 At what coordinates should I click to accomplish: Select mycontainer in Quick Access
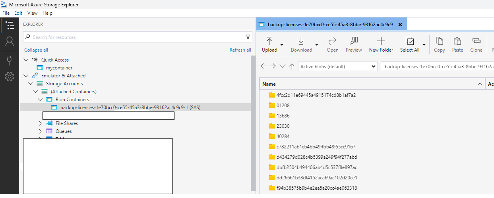(x=59, y=68)
